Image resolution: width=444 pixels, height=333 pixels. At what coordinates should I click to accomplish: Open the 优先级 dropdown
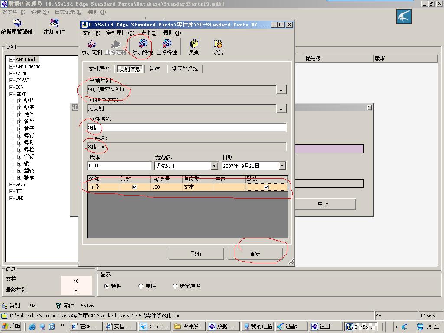tap(214, 166)
